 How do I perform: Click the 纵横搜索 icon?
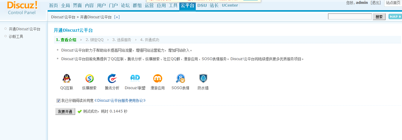[x=89, y=78]
